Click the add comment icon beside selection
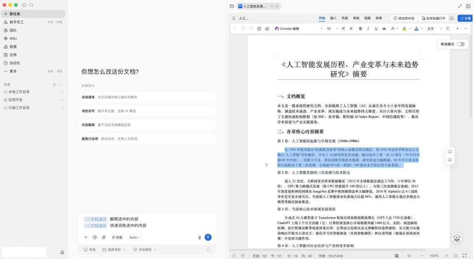 pyautogui.click(x=450, y=152)
